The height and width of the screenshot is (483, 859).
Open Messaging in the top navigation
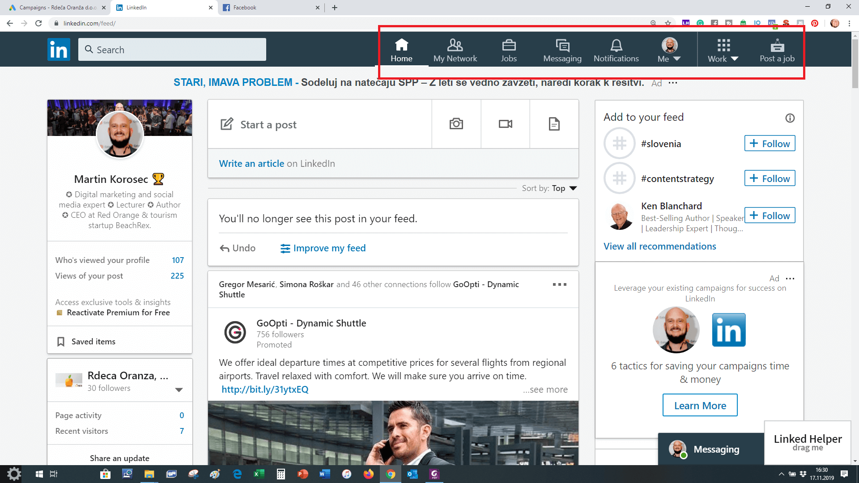(562, 50)
